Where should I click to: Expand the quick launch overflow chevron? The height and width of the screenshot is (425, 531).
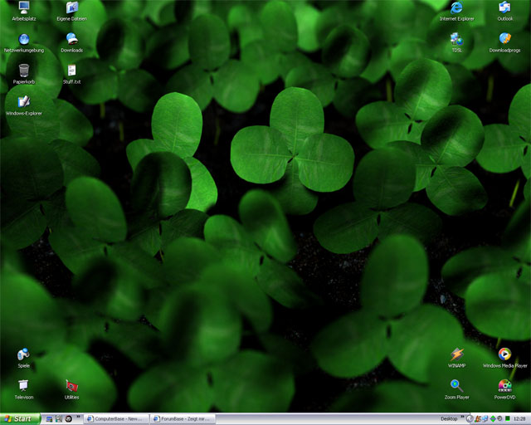[x=78, y=417]
